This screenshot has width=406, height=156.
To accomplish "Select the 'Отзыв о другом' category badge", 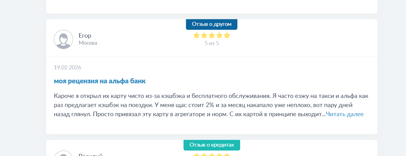I will pos(212,24).
